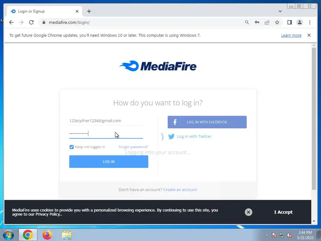Share this page via the share icon
The height and width of the screenshot is (241, 321).
pos(267,22)
